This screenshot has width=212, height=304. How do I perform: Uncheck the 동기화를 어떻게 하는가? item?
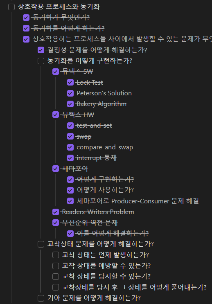(x=26, y=28)
